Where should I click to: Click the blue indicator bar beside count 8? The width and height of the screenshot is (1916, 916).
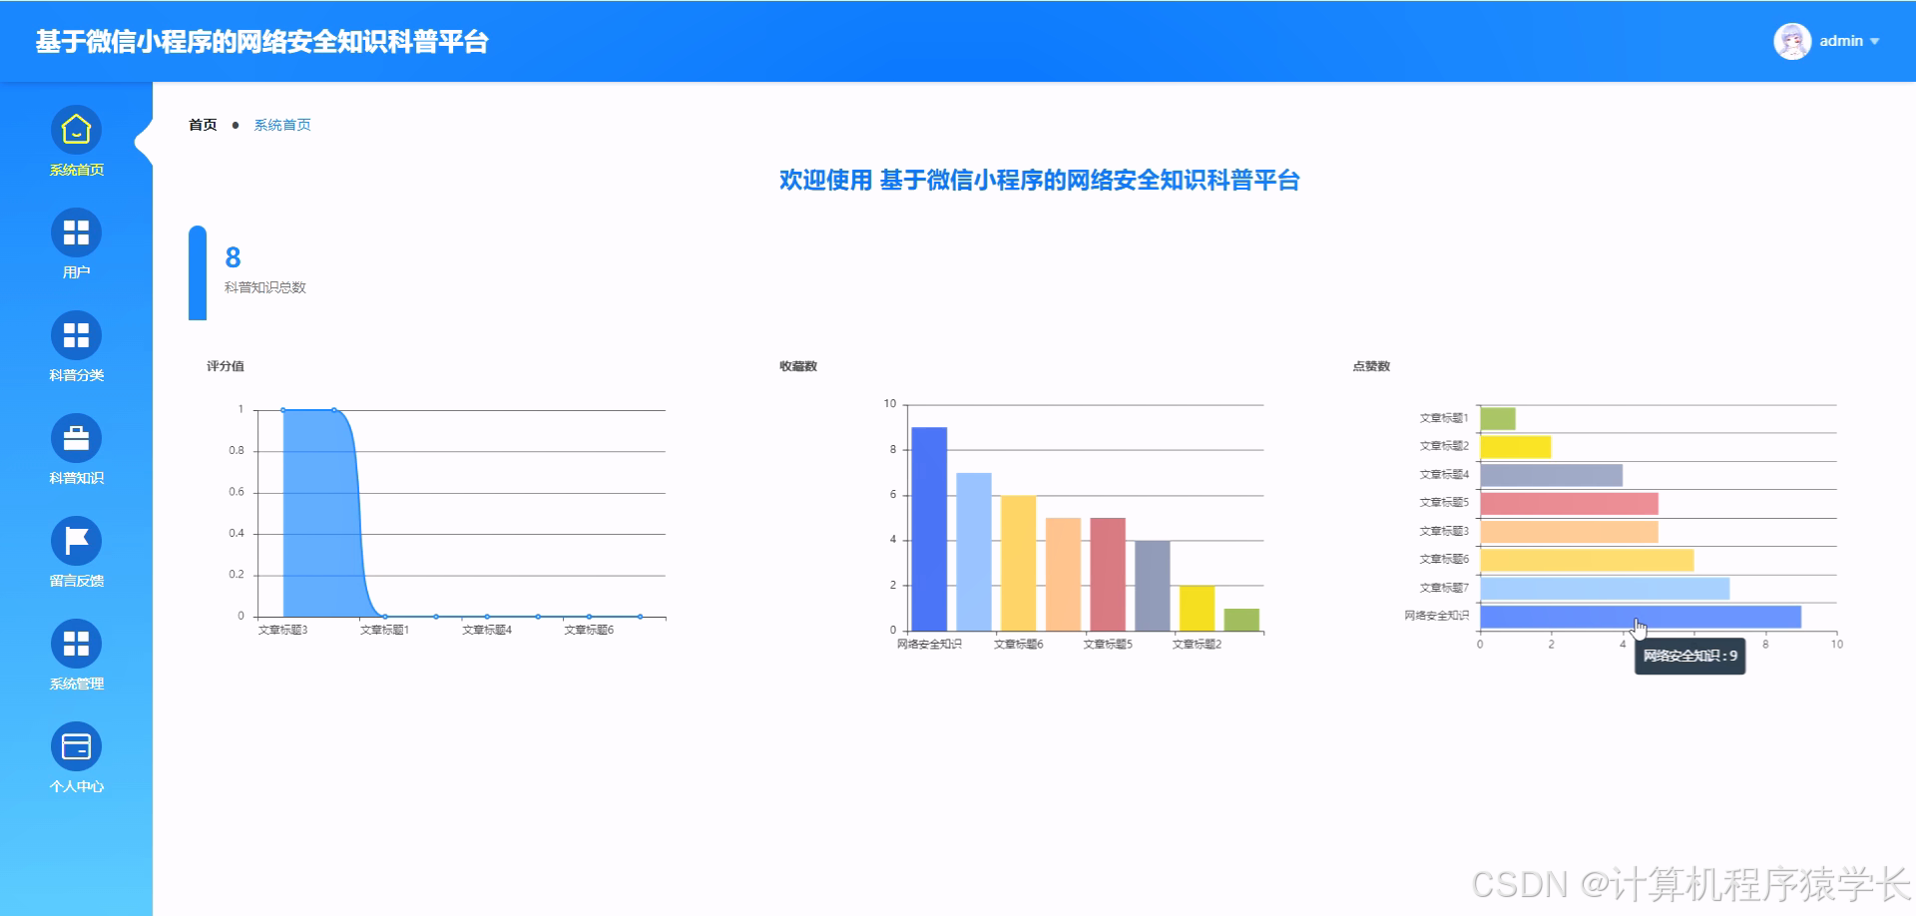tap(196, 271)
